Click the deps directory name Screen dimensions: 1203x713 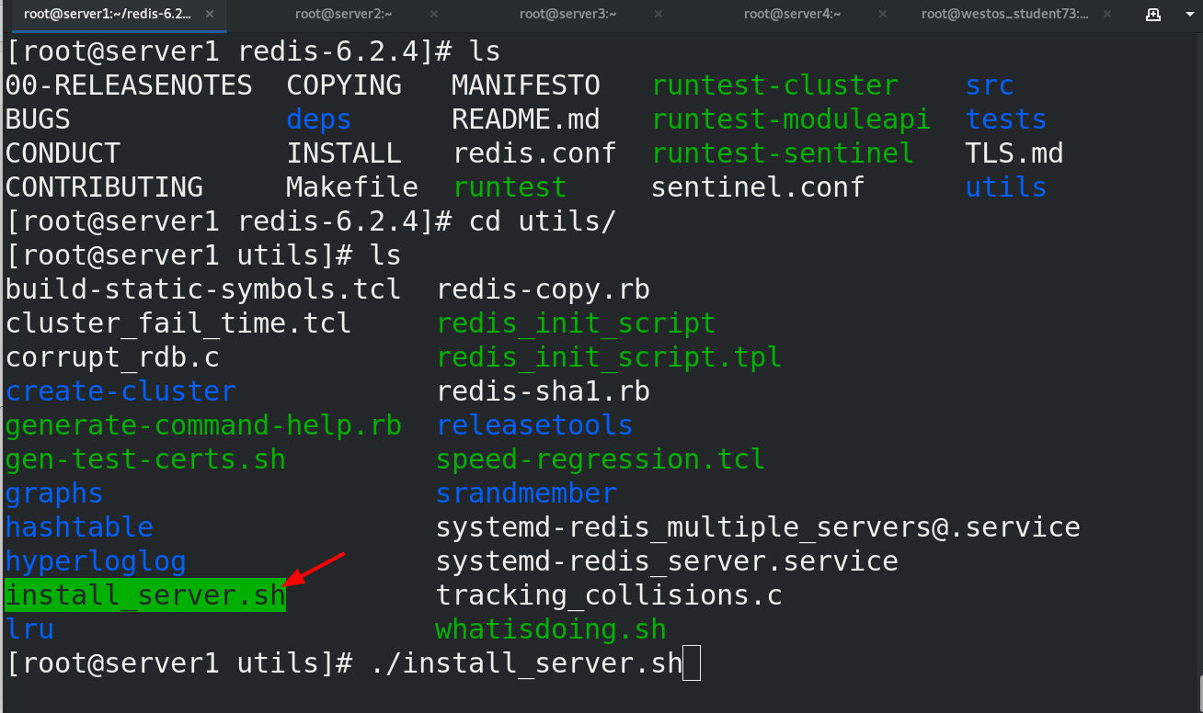click(x=319, y=119)
